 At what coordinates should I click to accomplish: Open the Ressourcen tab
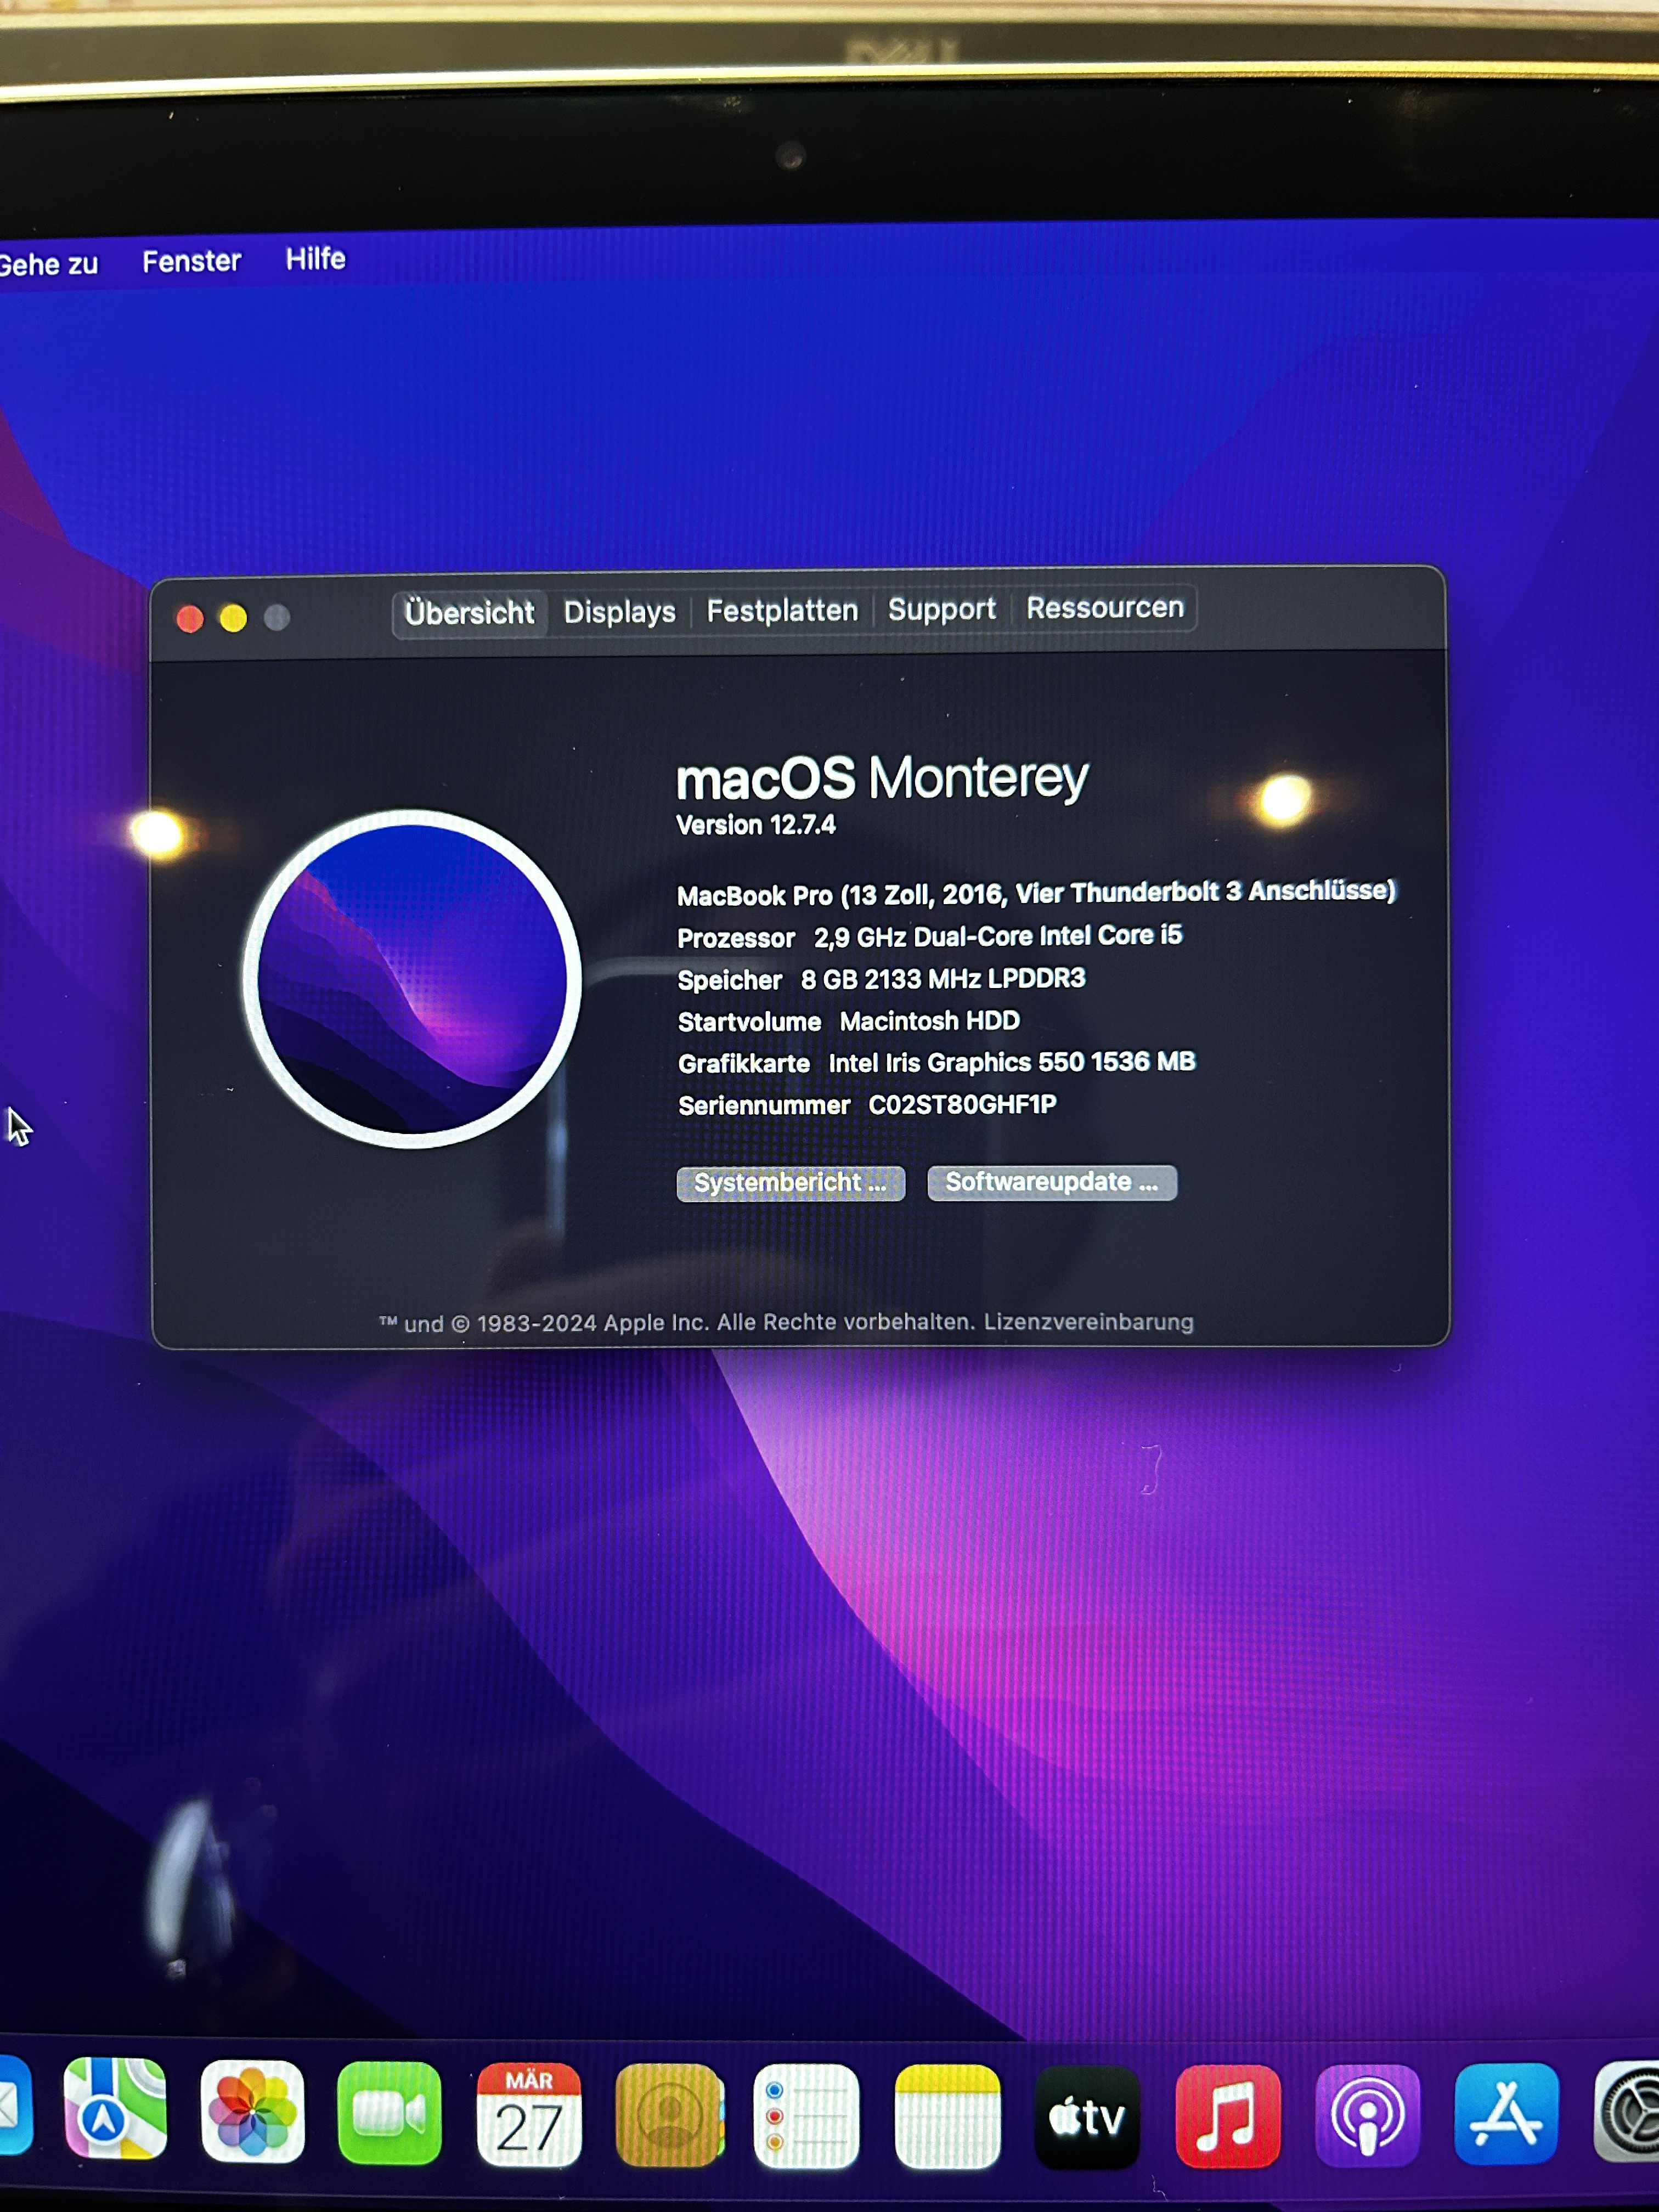[x=1104, y=608]
